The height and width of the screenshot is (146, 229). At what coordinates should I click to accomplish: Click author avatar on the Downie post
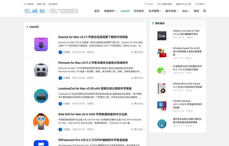pyautogui.click(x=60, y=52)
